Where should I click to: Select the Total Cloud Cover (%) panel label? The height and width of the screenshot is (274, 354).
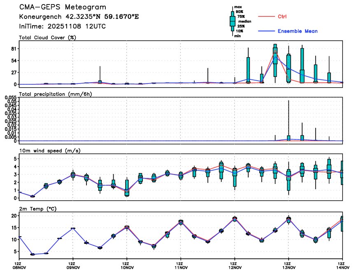[x=47, y=37]
